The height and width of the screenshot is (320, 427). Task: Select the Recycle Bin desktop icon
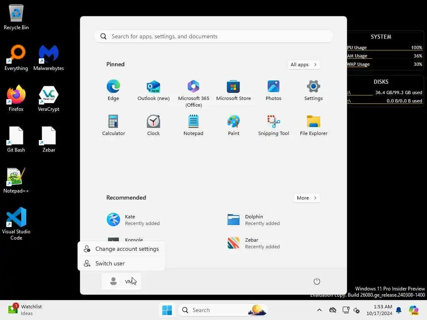(16, 17)
